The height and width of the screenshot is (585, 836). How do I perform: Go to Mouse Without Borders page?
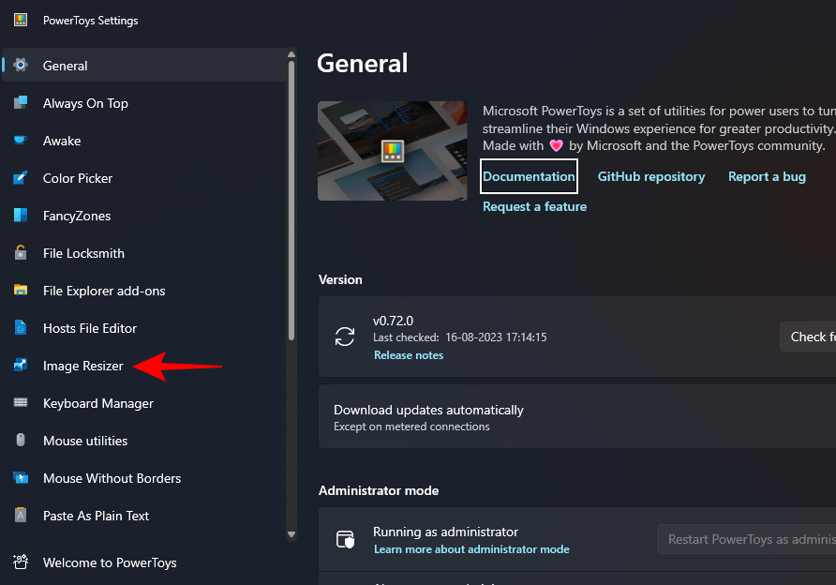click(x=112, y=478)
